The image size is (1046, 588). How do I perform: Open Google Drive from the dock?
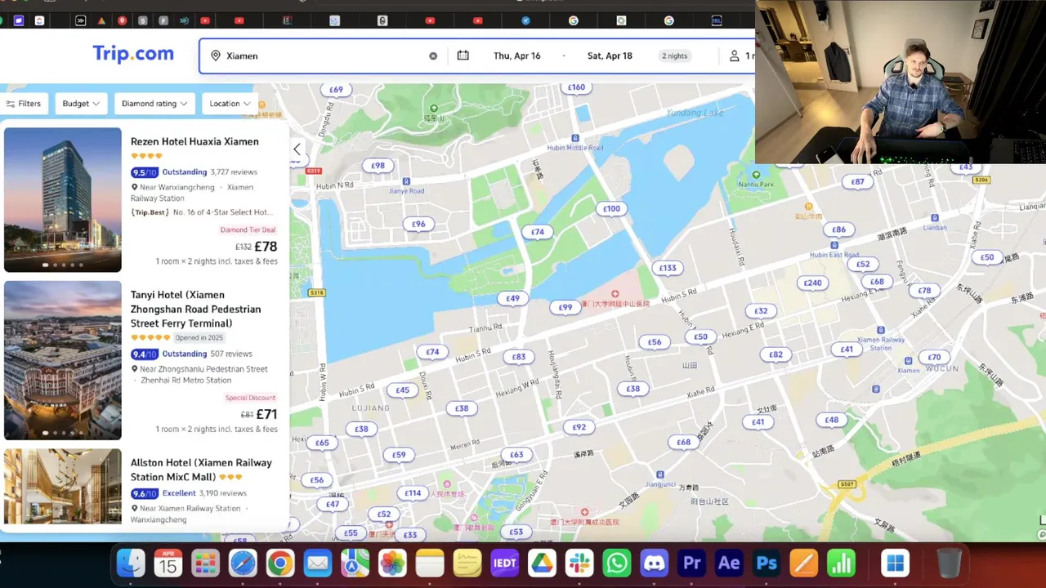tap(542, 563)
